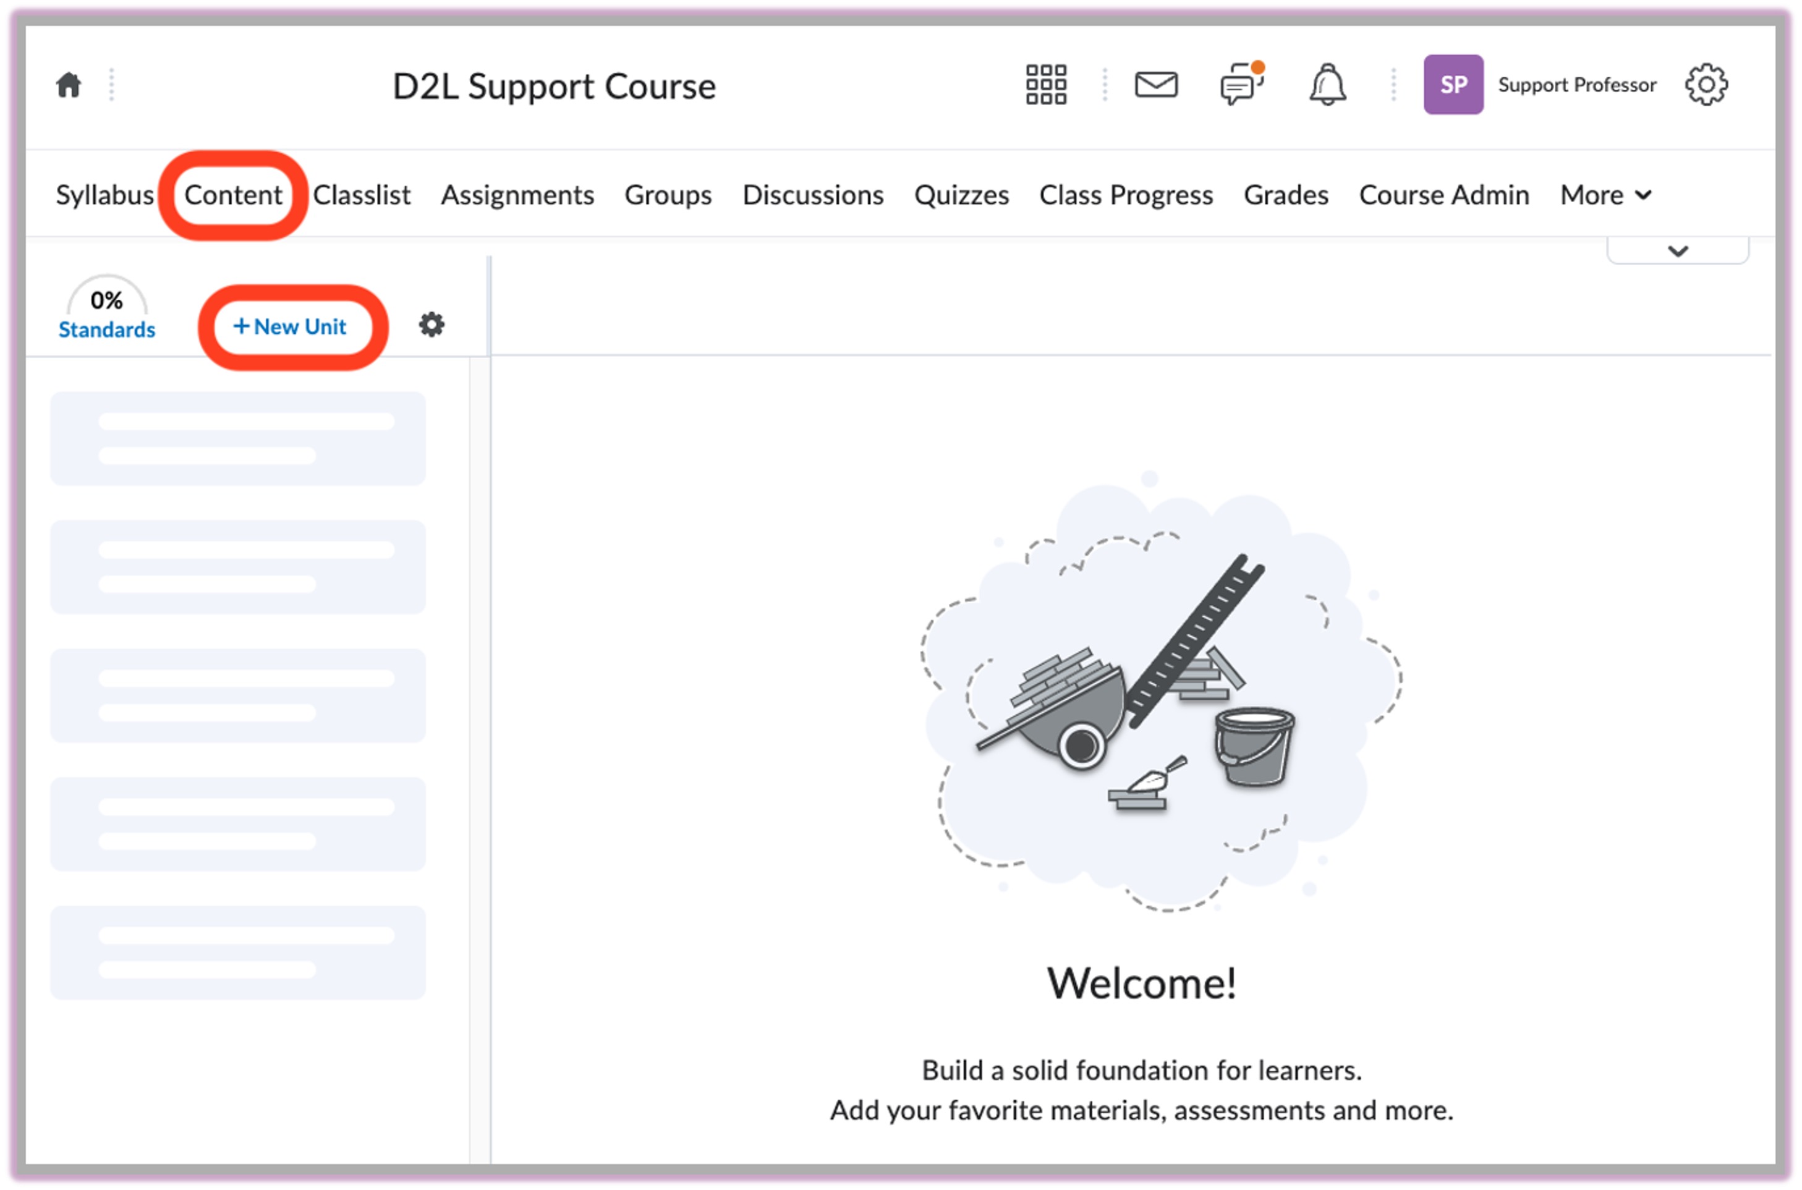Expand the collapsed chevron tab below navbar

[x=1678, y=250]
